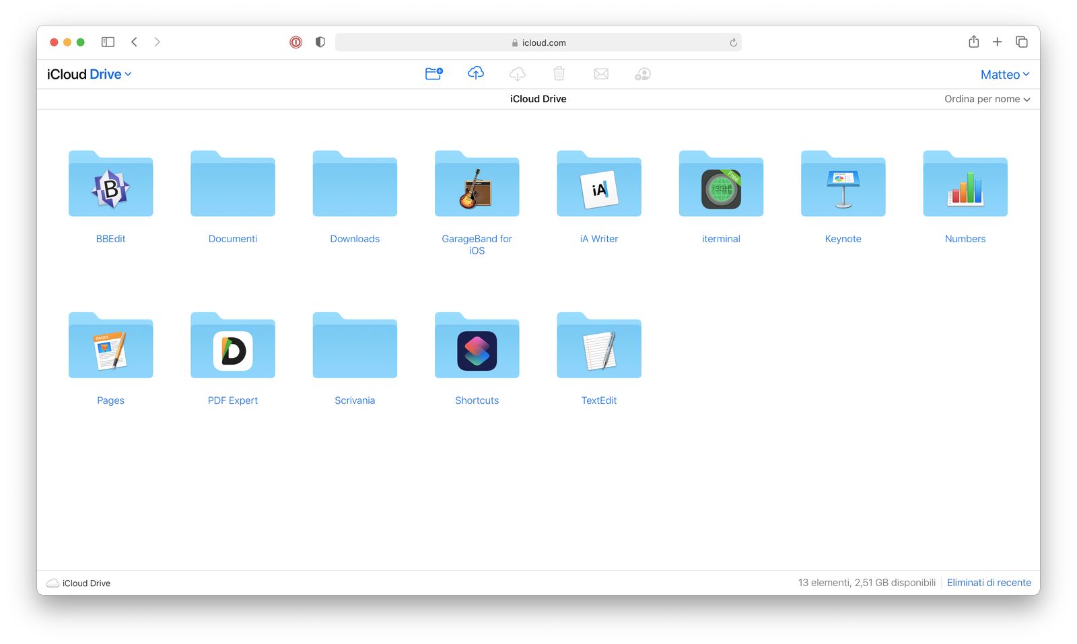Screen dimensions: 1077x644
Task: Open a new Safari tab
Action: point(998,42)
